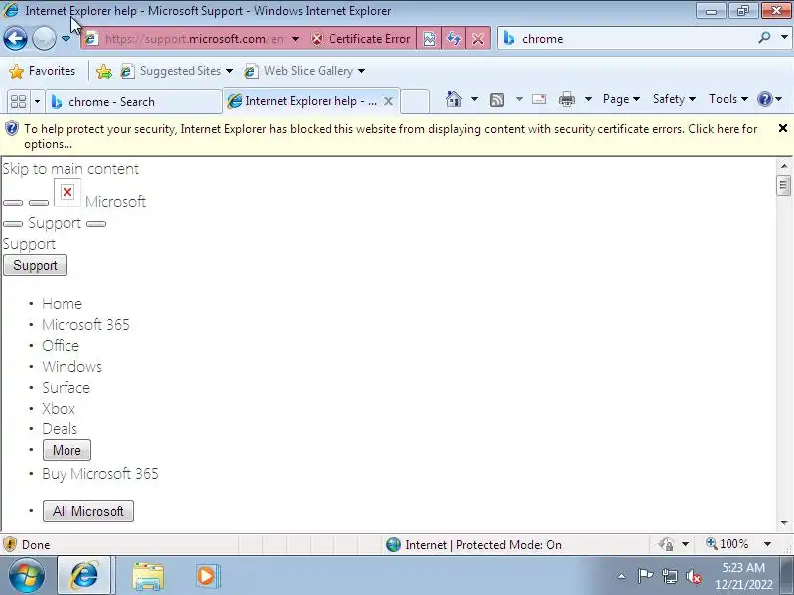The image size is (794, 595).
Task: Open the Suggested Sites dropdown
Action: pos(177,71)
